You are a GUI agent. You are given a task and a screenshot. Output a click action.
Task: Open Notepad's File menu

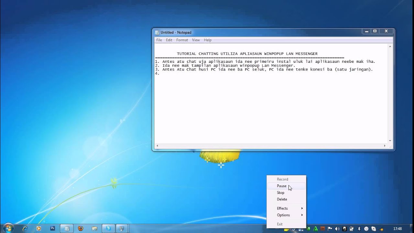point(159,40)
